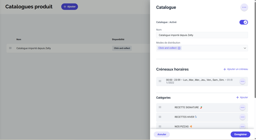The width and height of the screenshot is (256, 140).
Task: Click the Annuler button
Action: [x=162, y=134]
